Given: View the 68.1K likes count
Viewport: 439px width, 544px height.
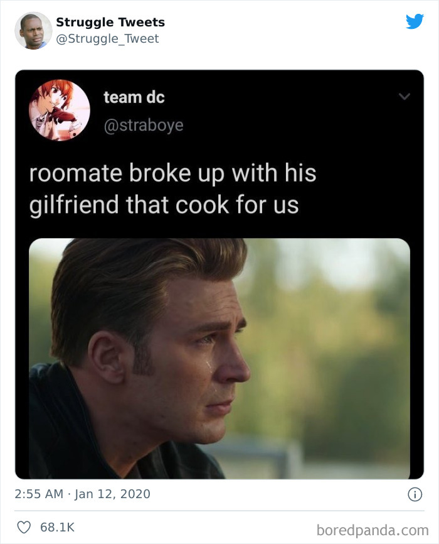Looking at the screenshot, I should (x=57, y=527).
